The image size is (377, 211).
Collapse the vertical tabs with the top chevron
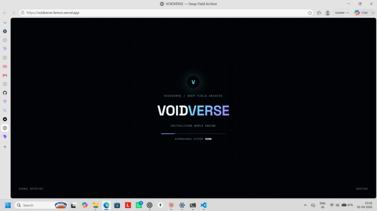coord(5,23)
